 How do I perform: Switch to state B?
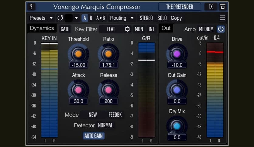91,18
